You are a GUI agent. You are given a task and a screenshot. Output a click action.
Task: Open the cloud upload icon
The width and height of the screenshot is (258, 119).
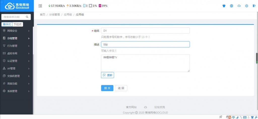(239, 6)
